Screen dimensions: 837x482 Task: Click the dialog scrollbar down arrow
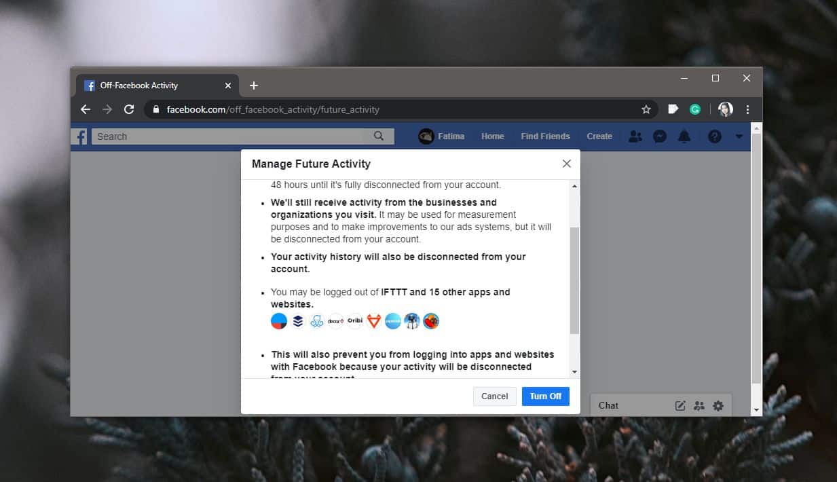point(574,372)
